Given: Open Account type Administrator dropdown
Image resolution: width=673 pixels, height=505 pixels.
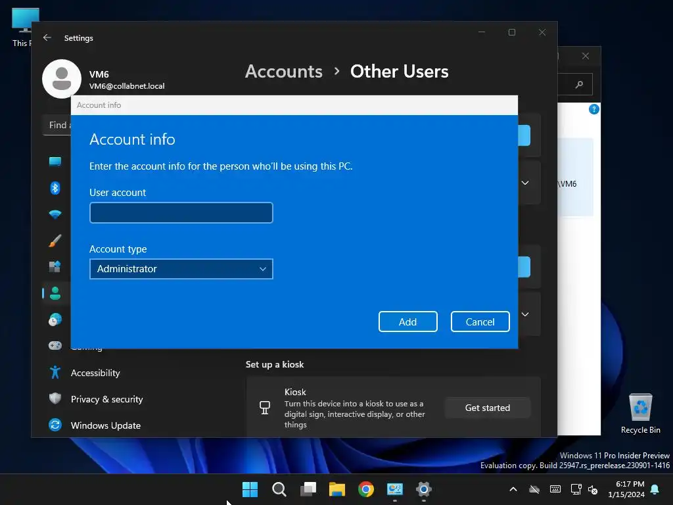Looking at the screenshot, I should pos(181,269).
